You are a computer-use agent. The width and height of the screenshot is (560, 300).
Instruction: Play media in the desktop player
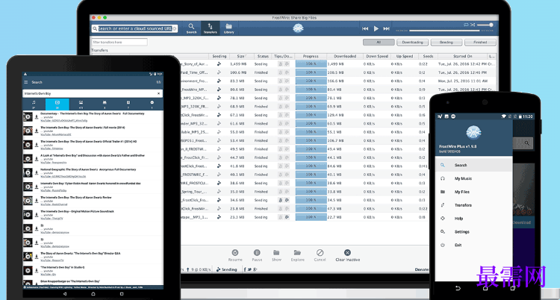376,28
